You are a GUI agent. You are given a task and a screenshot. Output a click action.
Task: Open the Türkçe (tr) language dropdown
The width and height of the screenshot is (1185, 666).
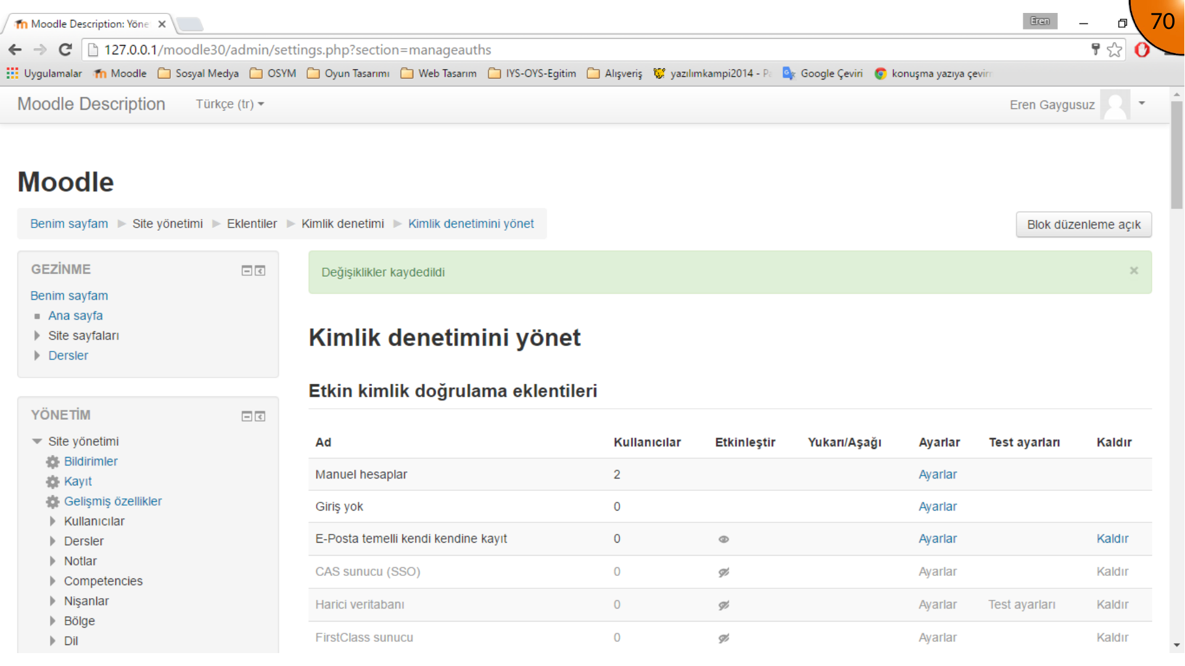pyautogui.click(x=230, y=104)
